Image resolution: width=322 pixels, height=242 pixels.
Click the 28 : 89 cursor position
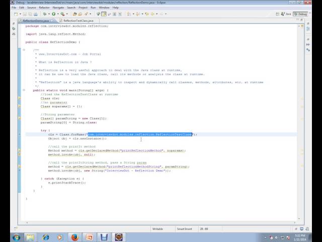pos(204,229)
